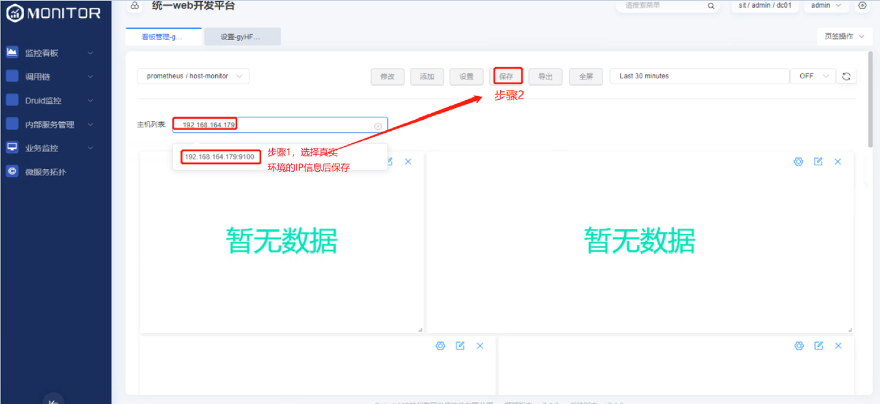Image resolution: width=880 pixels, height=404 pixels.
Task: Click the 全屏 button
Action: (586, 77)
